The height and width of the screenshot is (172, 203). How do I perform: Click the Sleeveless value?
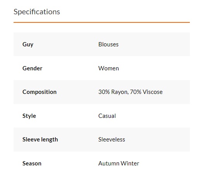pos(112,140)
